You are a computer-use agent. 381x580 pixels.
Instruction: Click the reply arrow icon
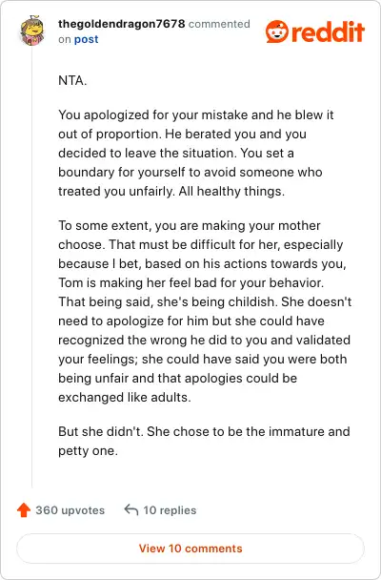pyautogui.click(x=131, y=509)
